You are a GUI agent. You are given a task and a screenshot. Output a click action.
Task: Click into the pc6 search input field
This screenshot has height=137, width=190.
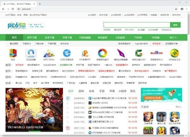click(x=136, y=25)
